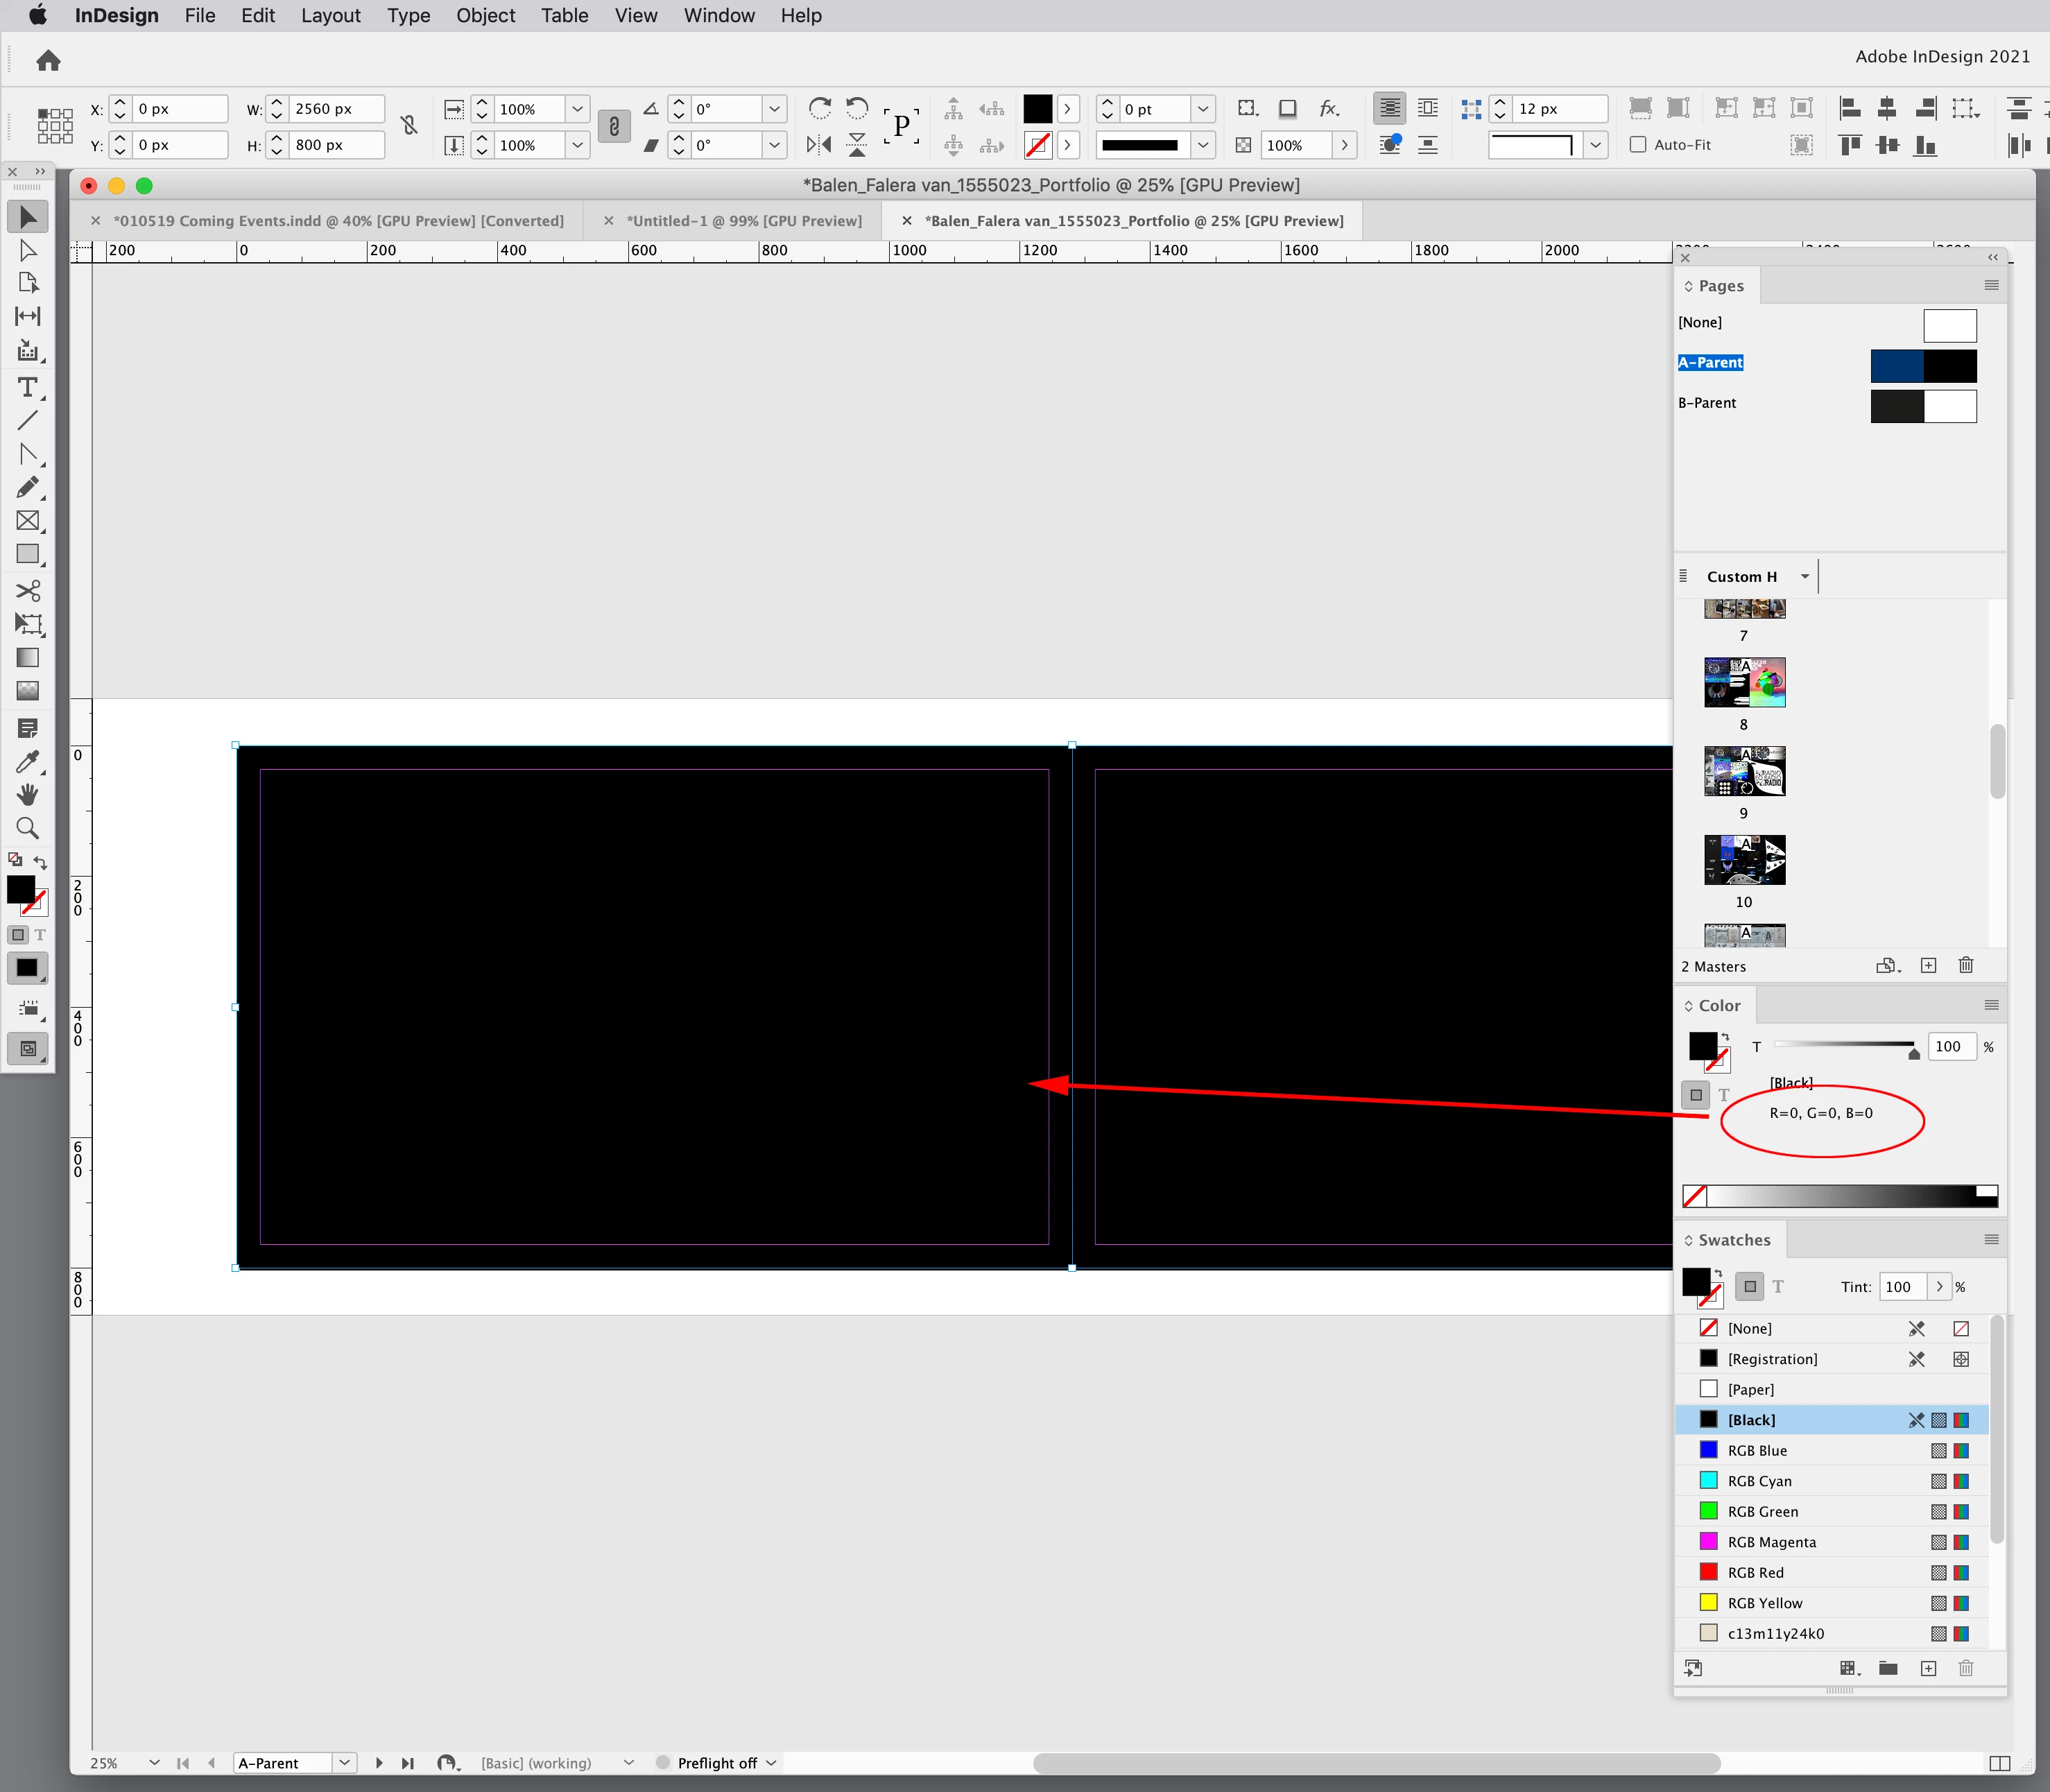Switch to the Untitled-1 document tab

click(x=743, y=221)
